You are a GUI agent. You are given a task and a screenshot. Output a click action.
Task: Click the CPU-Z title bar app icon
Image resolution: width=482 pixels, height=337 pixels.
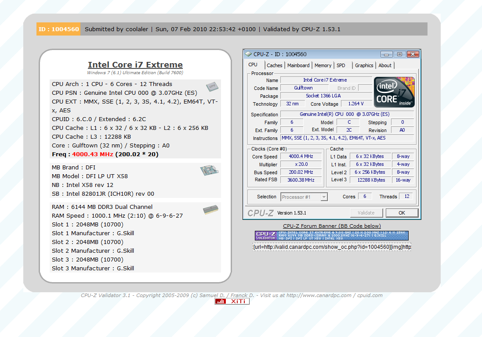pyautogui.click(x=248, y=54)
